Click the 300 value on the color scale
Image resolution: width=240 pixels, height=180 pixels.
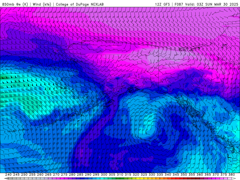pyautogui.click(x=104, y=175)
